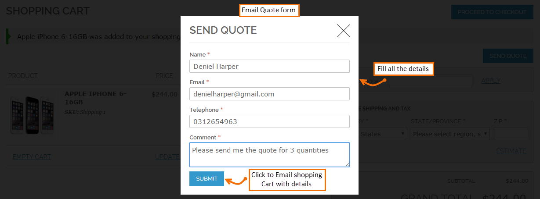Hit the Send Quote button behind dialog
Screen dimensions: 540x199
pos(507,56)
